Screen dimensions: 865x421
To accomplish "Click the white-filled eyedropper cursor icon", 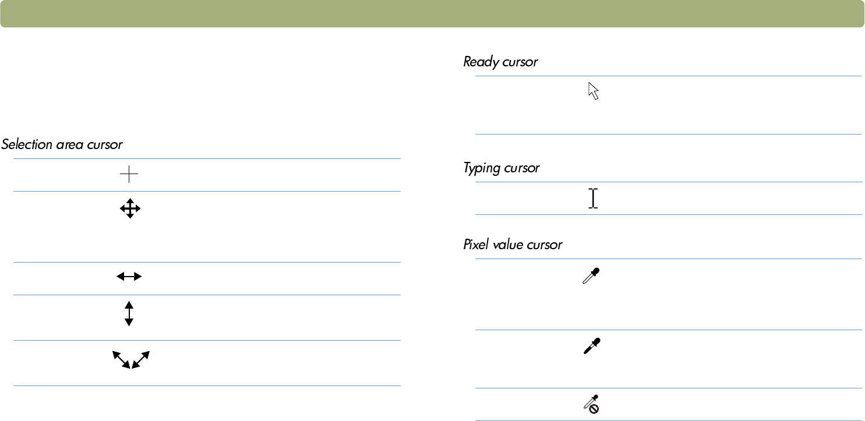I will (x=592, y=276).
